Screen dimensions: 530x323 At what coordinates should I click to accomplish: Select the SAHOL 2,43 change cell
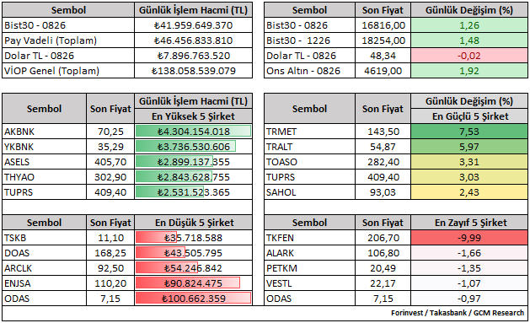[x=469, y=192]
